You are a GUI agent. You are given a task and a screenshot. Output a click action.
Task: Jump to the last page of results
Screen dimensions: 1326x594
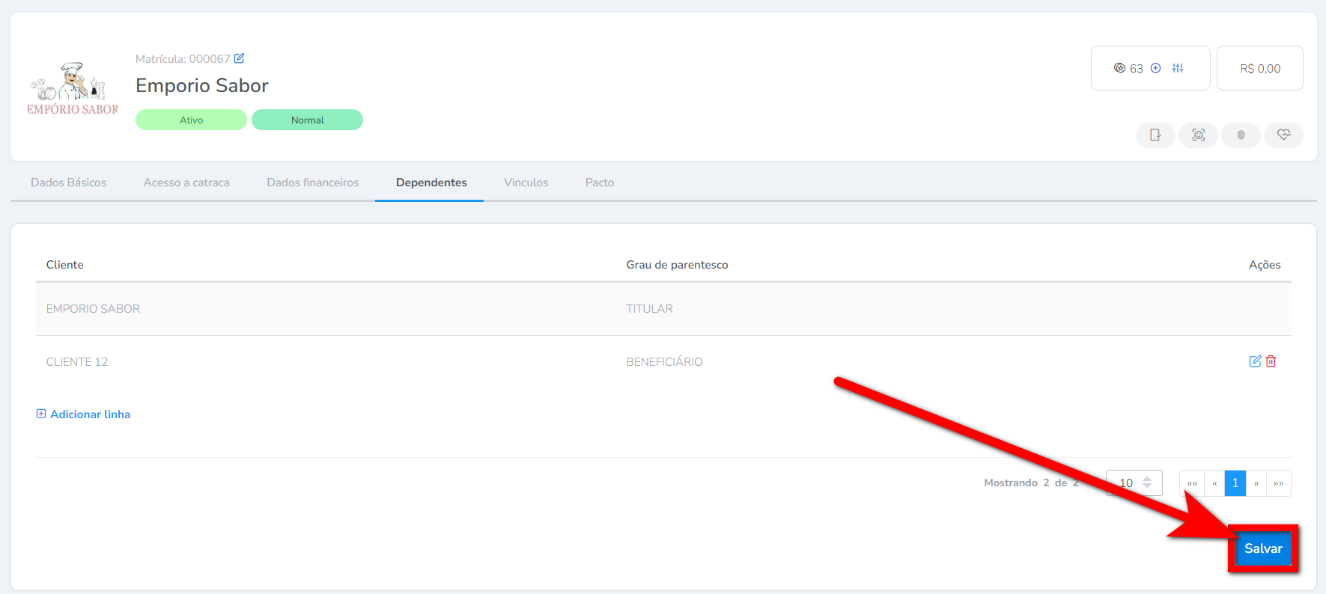[1278, 483]
